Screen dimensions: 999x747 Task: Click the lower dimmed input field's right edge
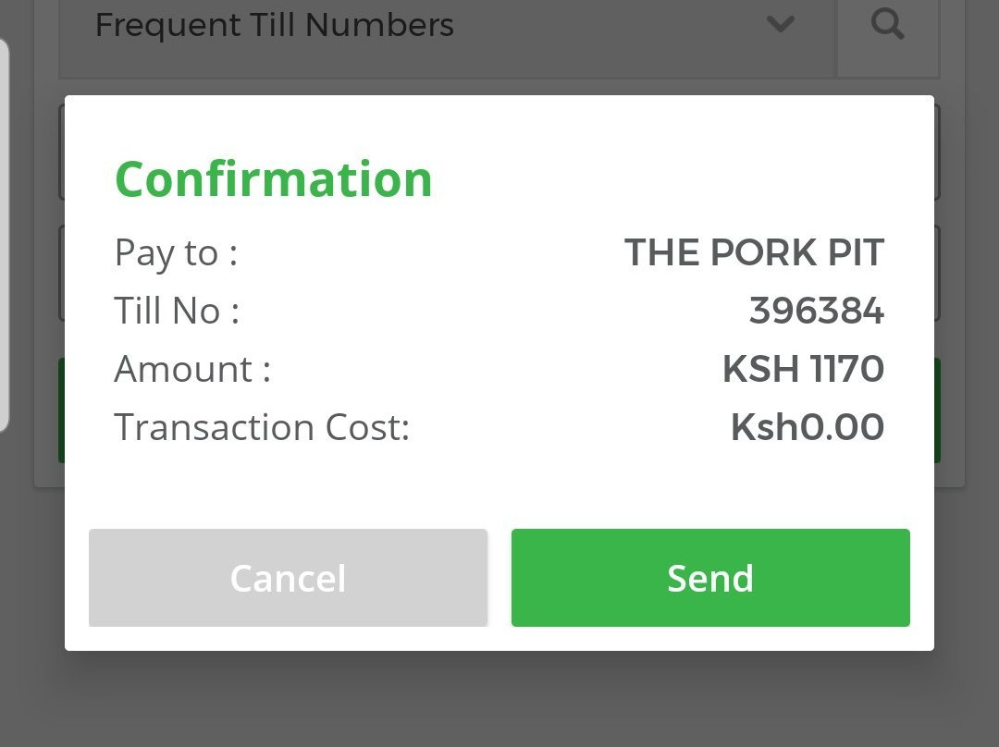click(937, 274)
